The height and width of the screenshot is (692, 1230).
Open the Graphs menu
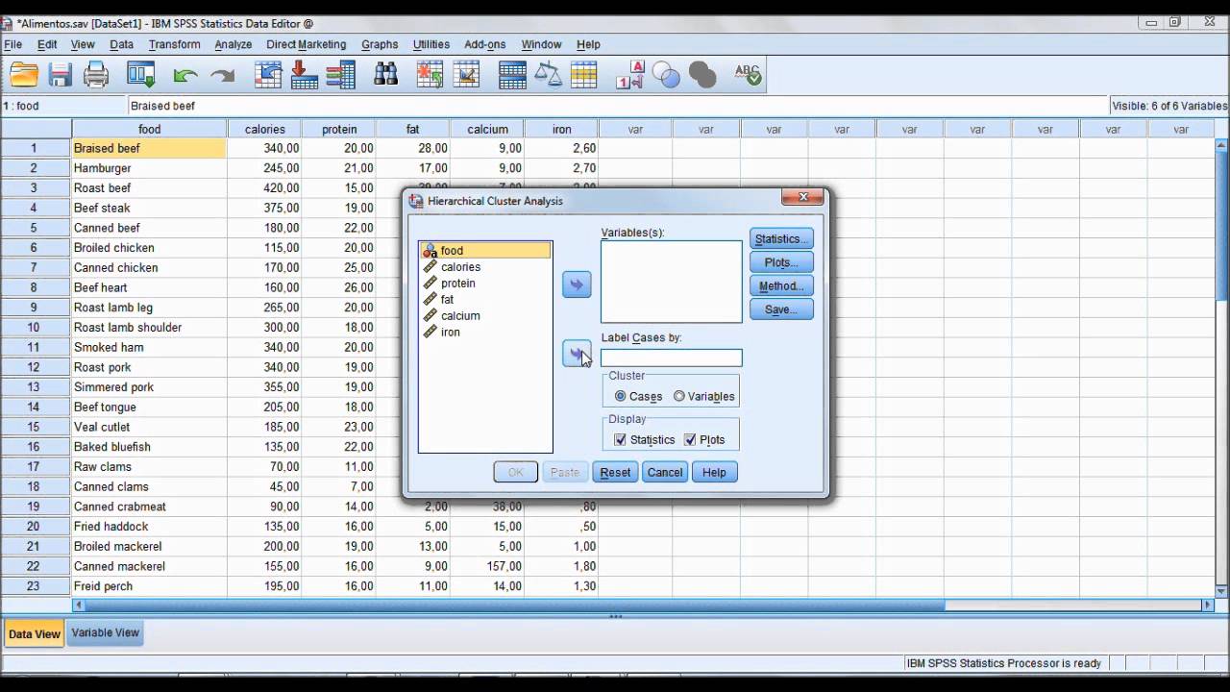click(380, 44)
